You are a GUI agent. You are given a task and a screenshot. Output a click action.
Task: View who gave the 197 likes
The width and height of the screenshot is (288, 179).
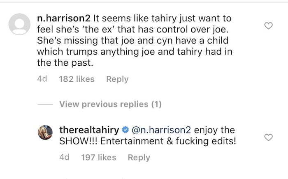[x=99, y=158]
